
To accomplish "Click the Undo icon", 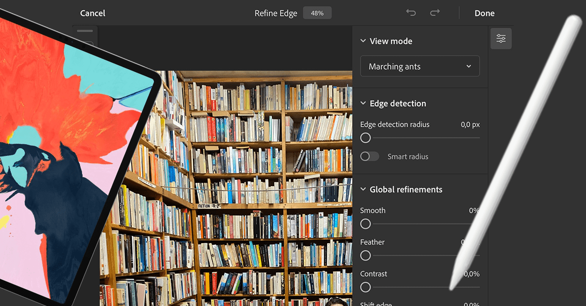I will click(411, 13).
